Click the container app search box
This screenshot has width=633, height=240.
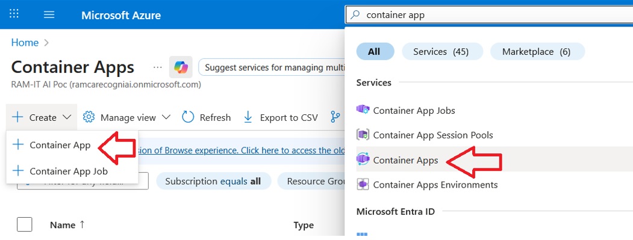click(489, 15)
